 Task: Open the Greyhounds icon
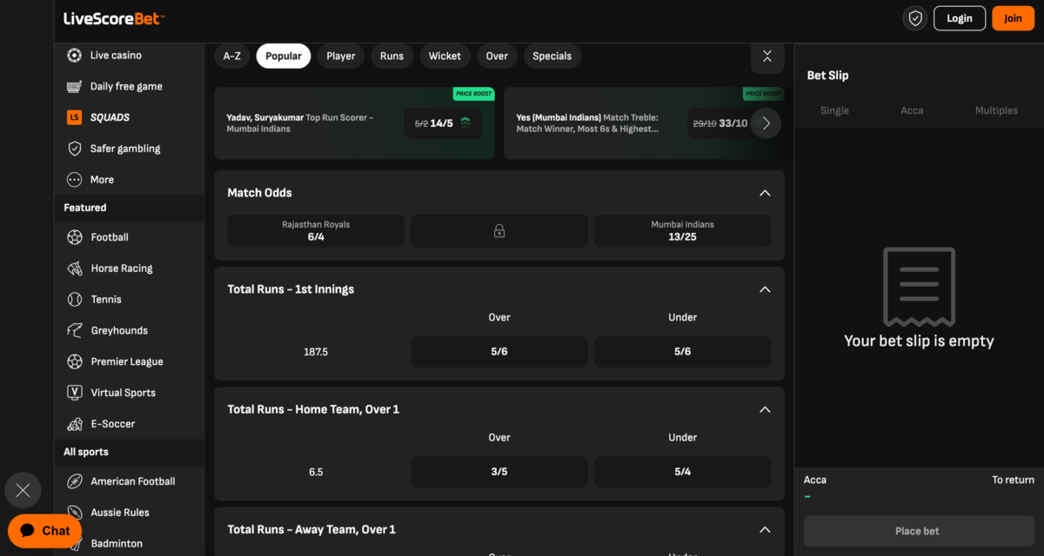tap(75, 331)
